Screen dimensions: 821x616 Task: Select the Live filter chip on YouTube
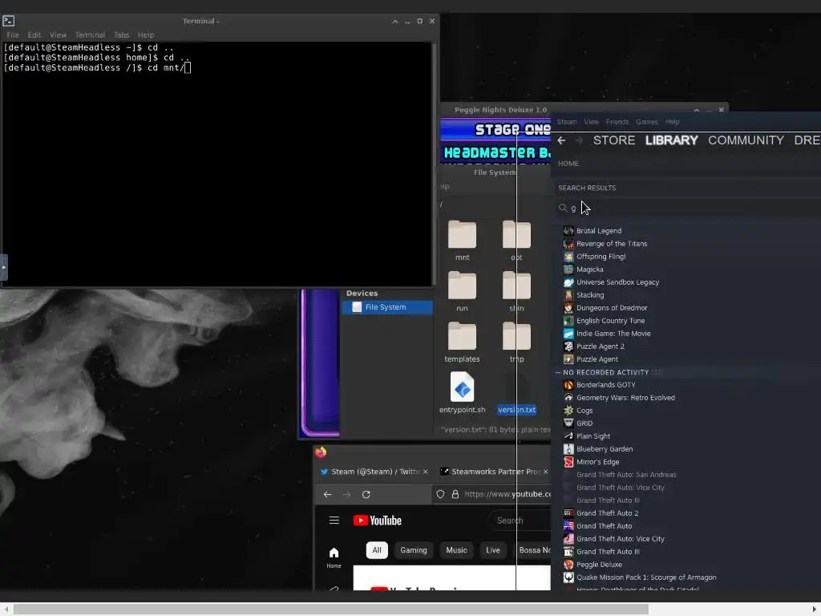pos(493,550)
